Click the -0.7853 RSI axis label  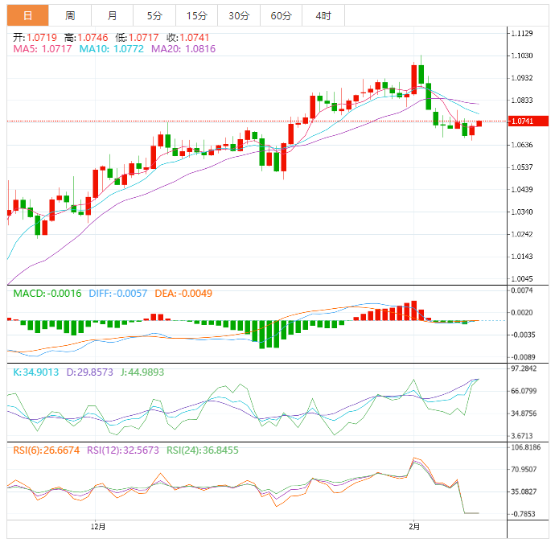pyautogui.click(x=523, y=514)
